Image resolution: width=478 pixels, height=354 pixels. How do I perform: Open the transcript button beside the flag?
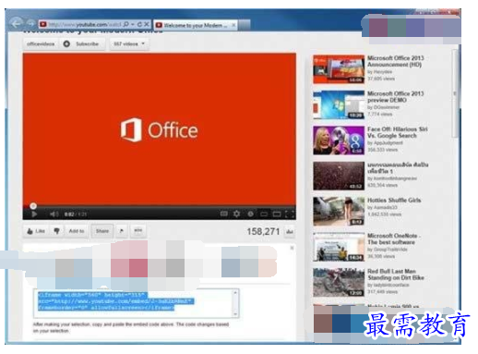click(138, 231)
